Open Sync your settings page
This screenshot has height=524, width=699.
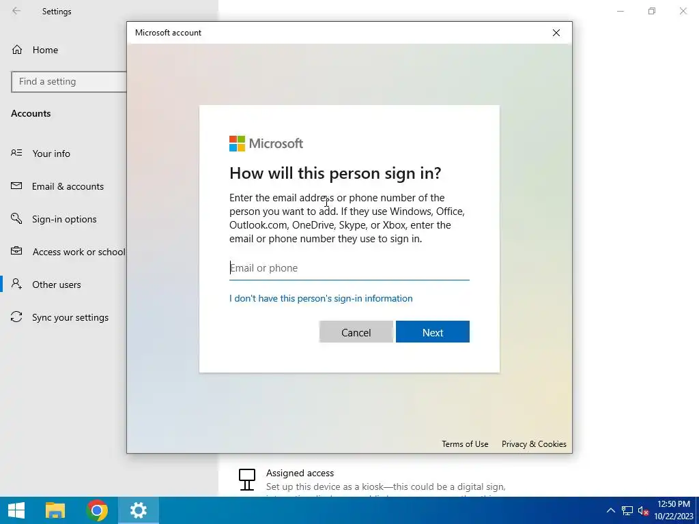click(x=70, y=317)
